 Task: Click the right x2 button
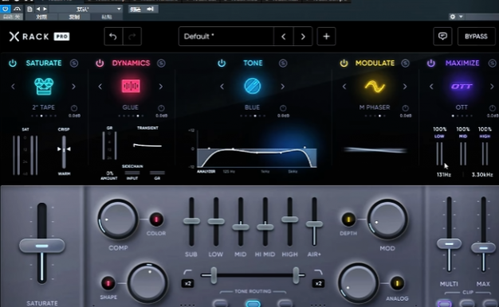pyautogui.click(x=318, y=283)
